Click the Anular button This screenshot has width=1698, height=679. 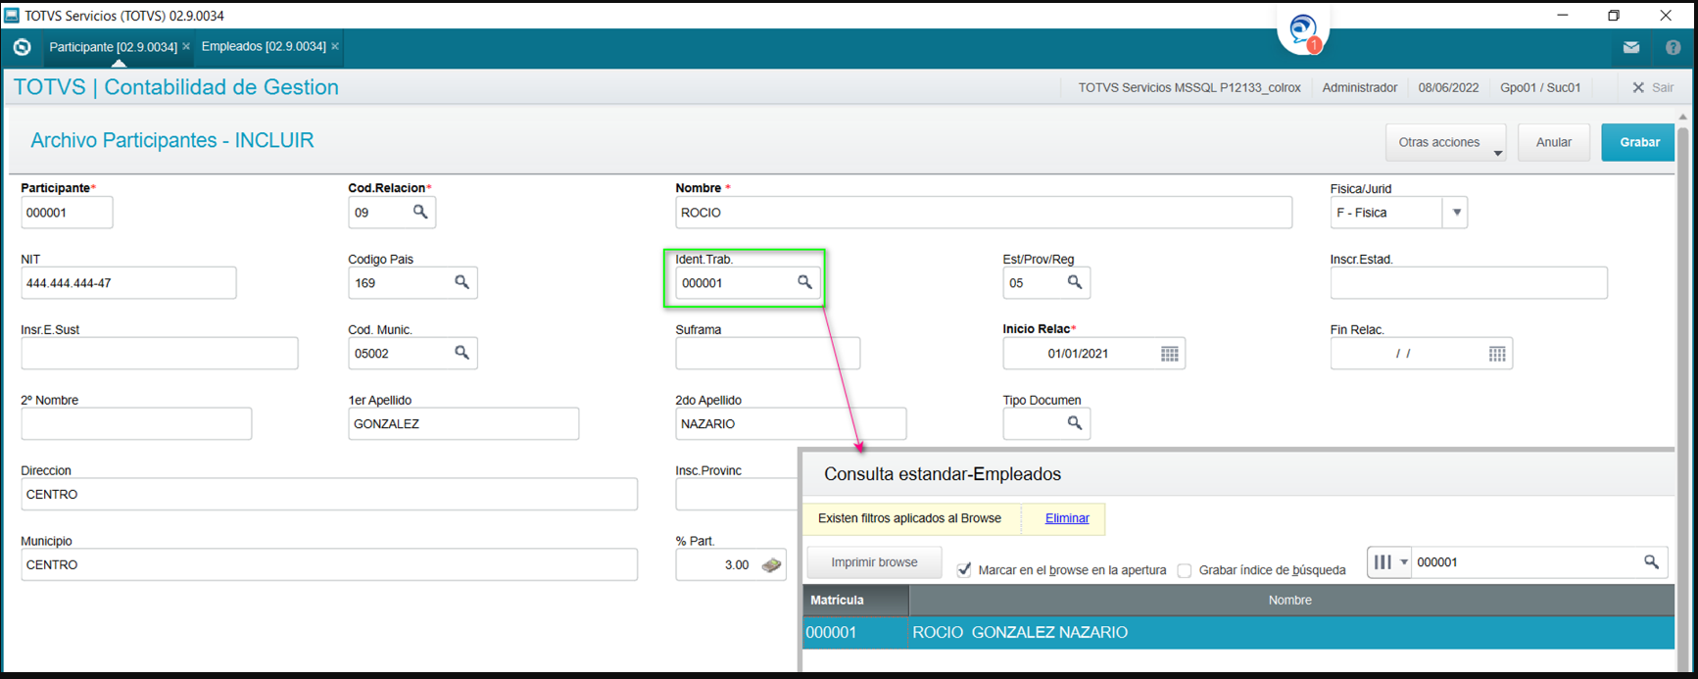(x=1554, y=143)
